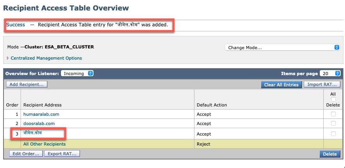Viewport: 345px width, 168px height.
Task: Check the All Delete header checkbox
Action: pyautogui.click(x=333, y=99)
